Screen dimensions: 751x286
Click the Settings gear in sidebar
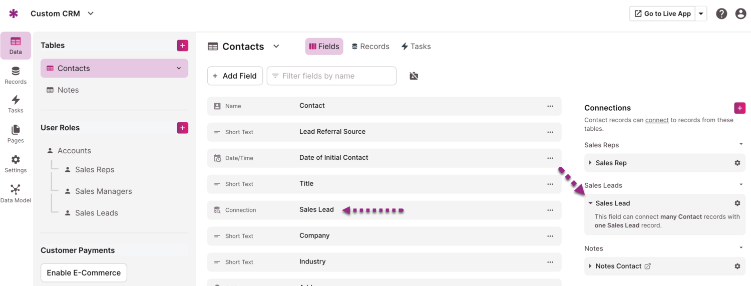(16, 164)
